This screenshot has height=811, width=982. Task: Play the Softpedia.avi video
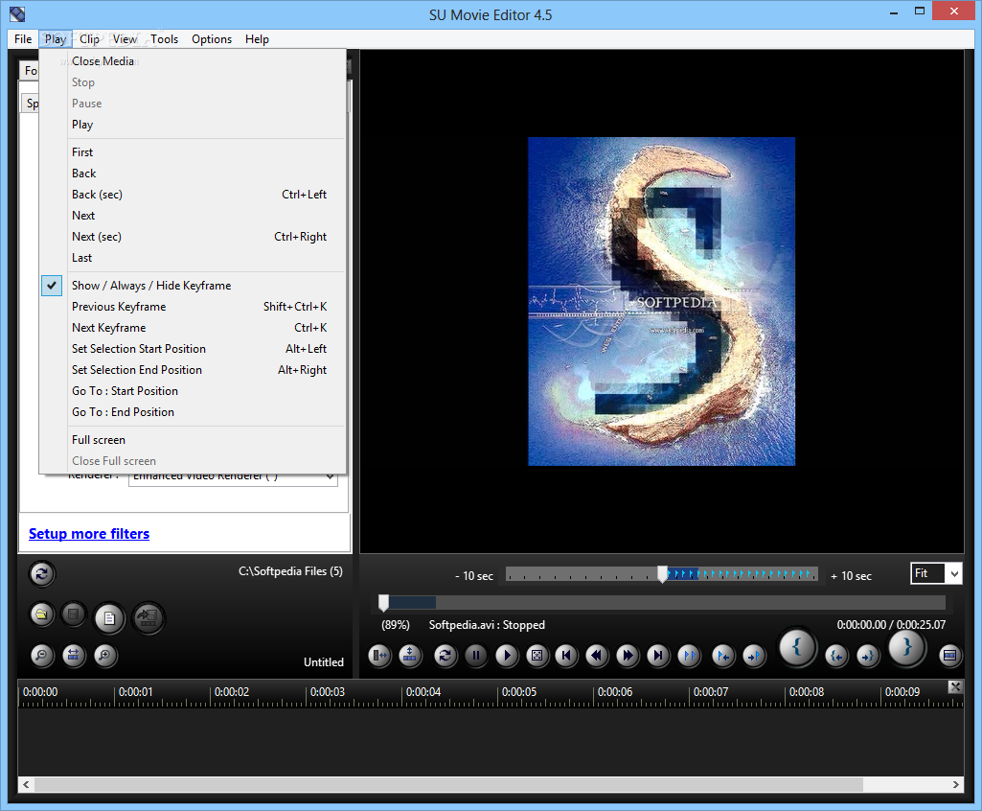pyautogui.click(x=506, y=656)
